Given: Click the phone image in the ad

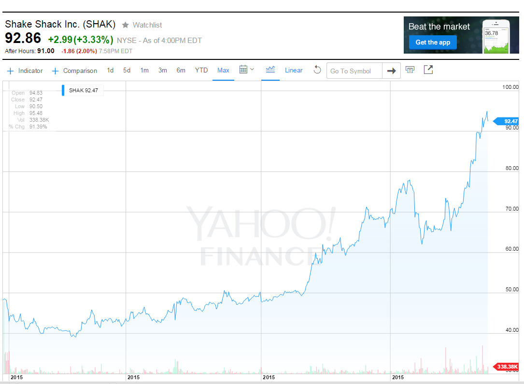Looking at the screenshot, I should pos(496,36).
